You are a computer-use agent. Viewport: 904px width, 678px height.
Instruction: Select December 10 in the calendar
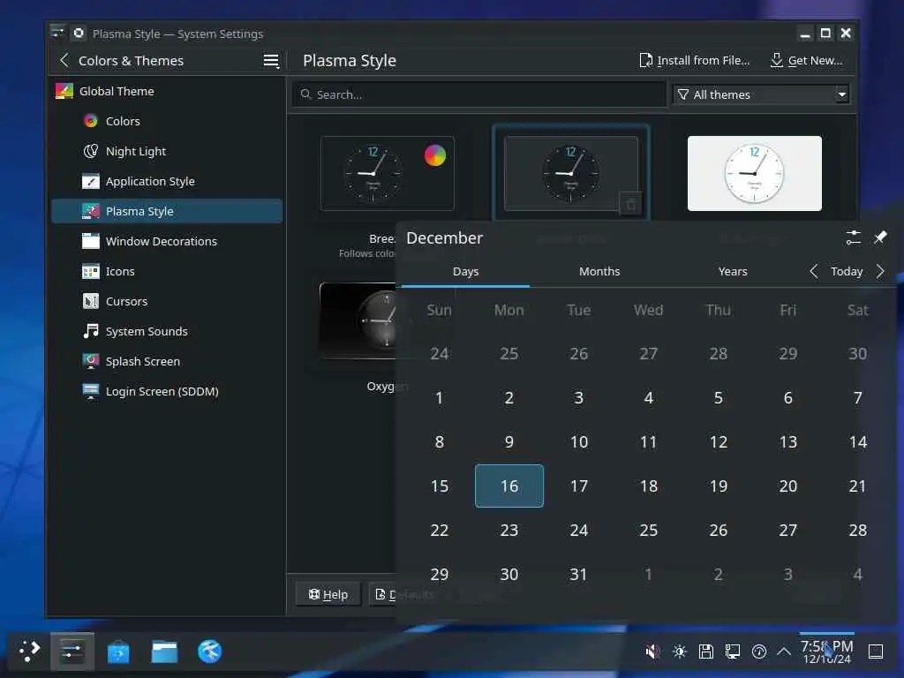coord(579,442)
